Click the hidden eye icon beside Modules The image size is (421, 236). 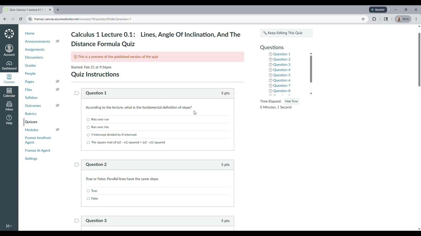tap(57, 130)
